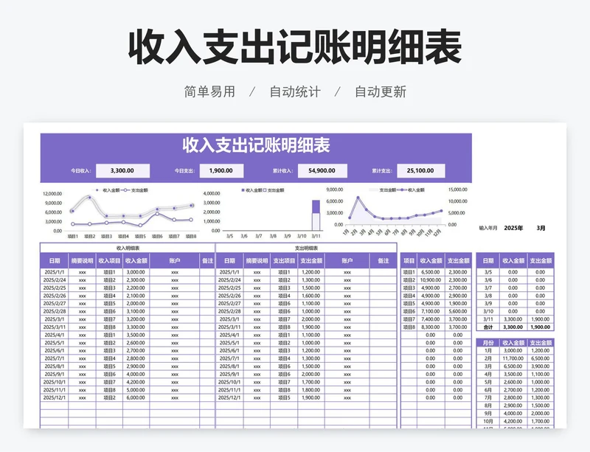590x452 pixels.
Task: Click the 输入年月 label
Action: click(x=488, y=228)
